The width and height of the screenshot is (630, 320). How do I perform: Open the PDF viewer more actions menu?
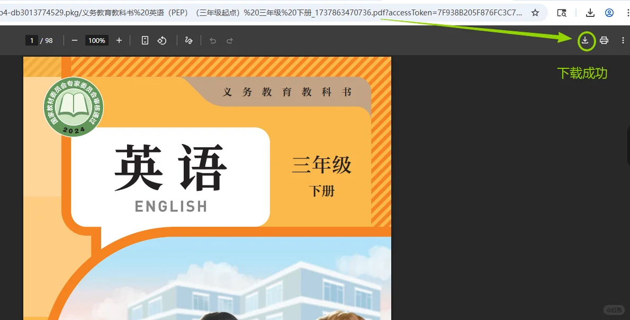click(623, 40)
